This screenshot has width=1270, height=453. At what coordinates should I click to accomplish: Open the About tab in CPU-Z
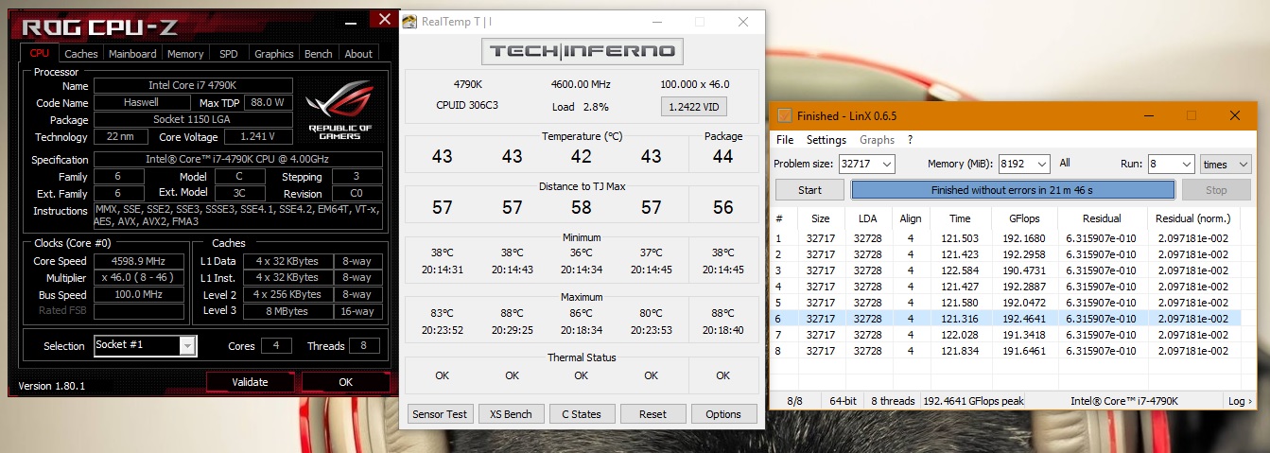click(358, 54)
